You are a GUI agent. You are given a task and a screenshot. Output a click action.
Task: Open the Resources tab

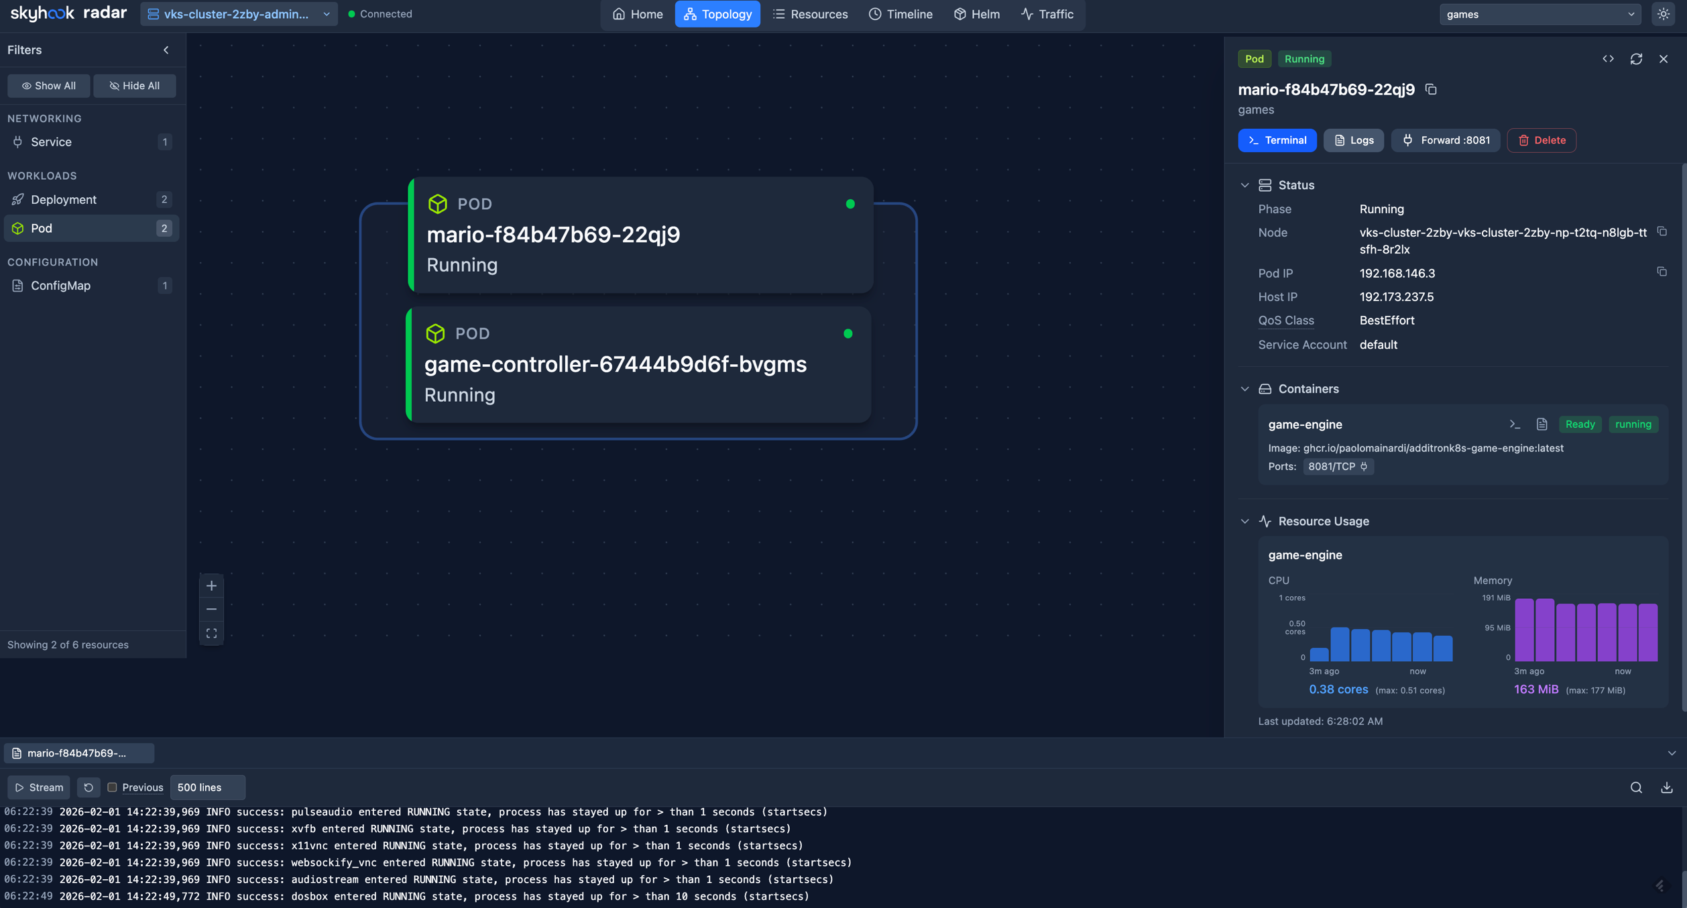810,14
